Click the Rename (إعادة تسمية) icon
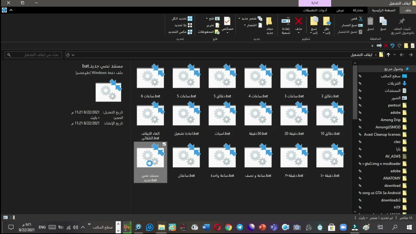 coord(286,21)
